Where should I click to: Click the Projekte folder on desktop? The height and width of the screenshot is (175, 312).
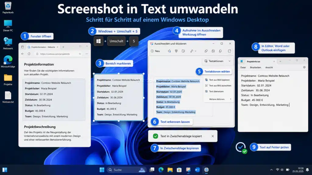(8, 80)
